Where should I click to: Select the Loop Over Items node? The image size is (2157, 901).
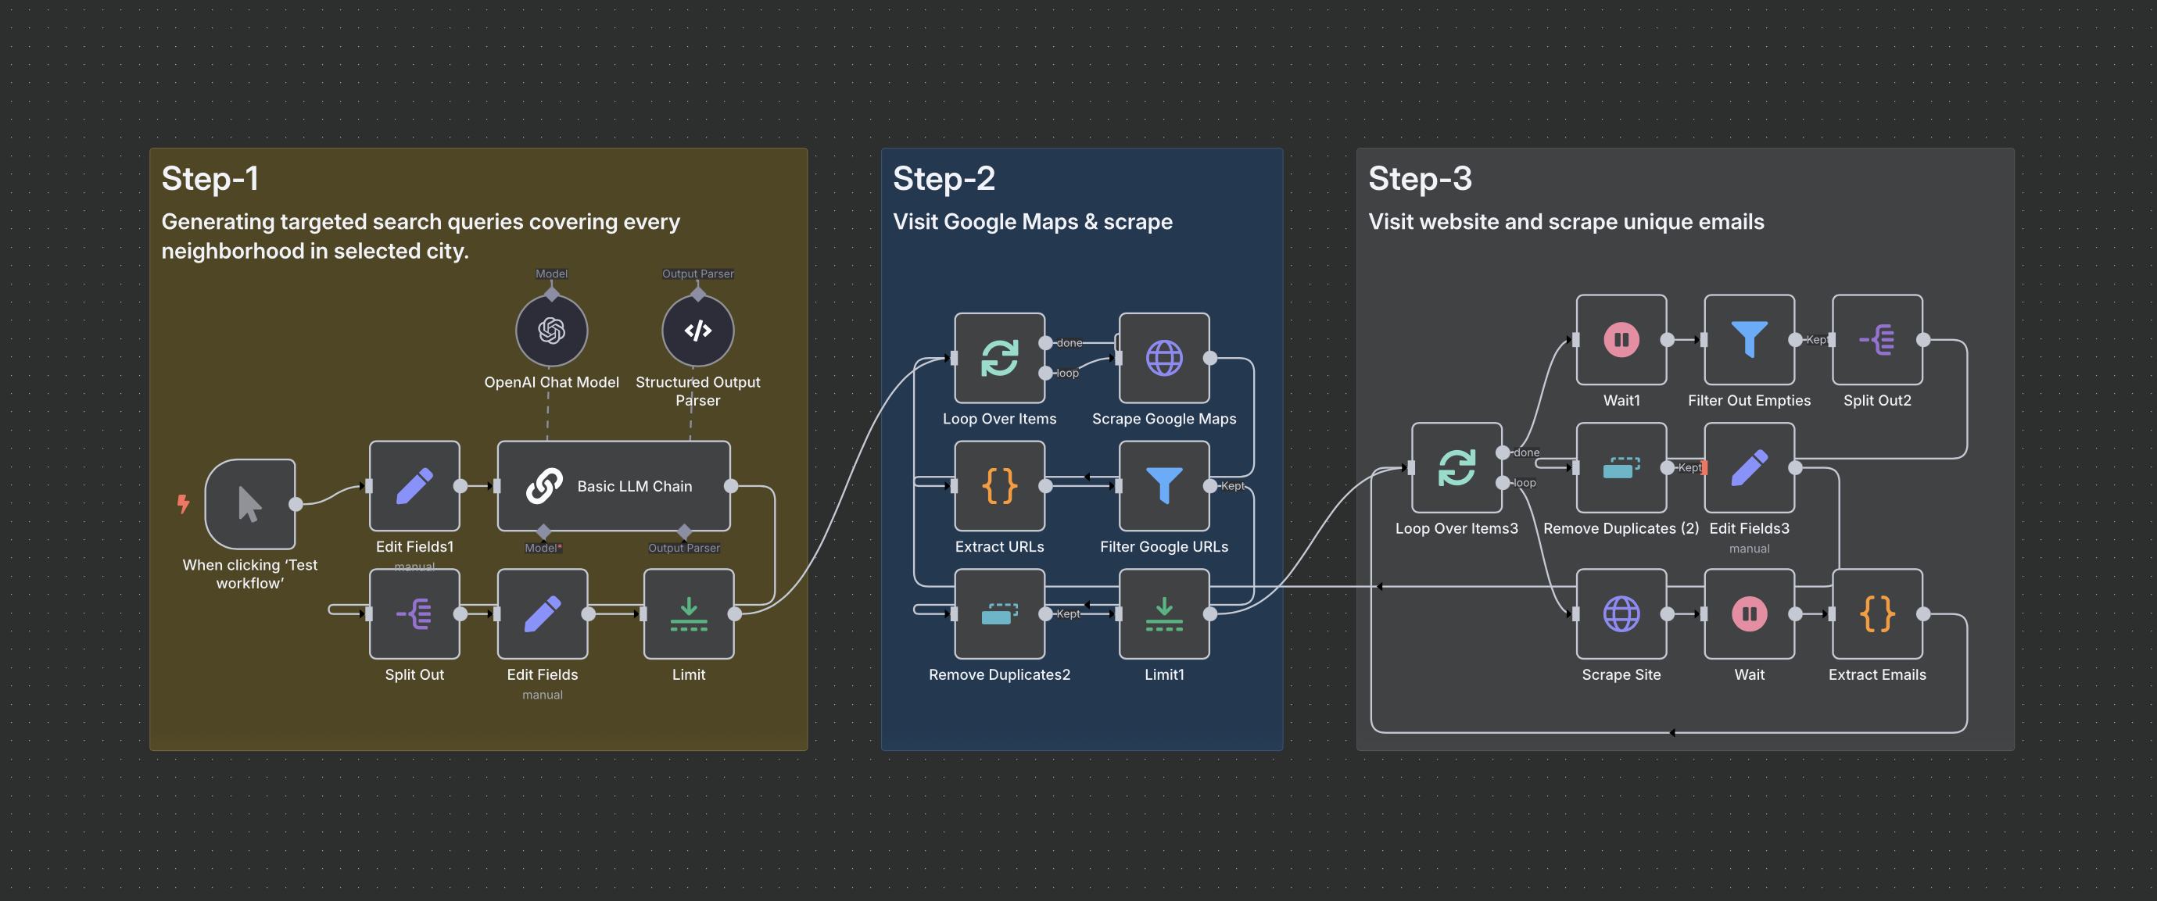[x=998, y=358]
